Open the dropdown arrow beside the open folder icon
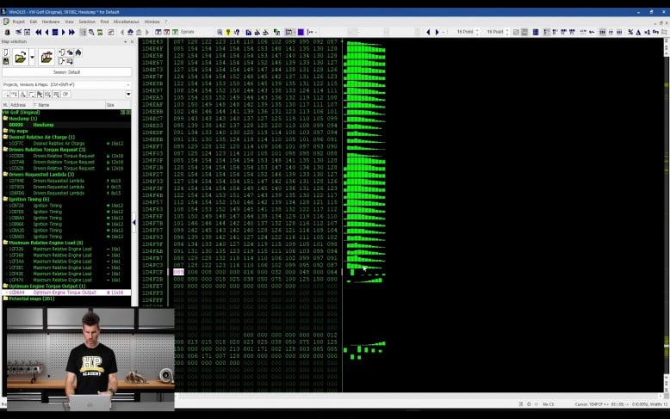 [x=32, y=57]
